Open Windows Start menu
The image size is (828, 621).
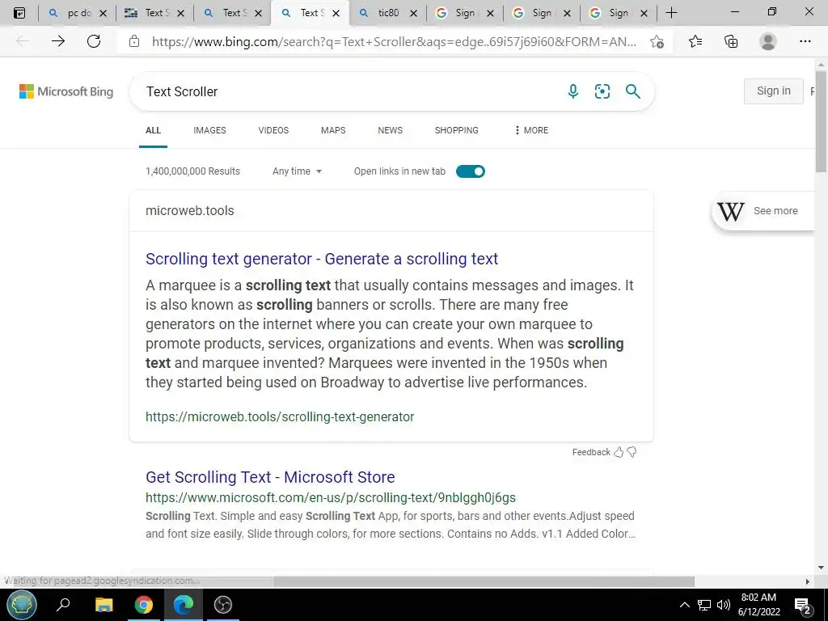coord(22,605)
